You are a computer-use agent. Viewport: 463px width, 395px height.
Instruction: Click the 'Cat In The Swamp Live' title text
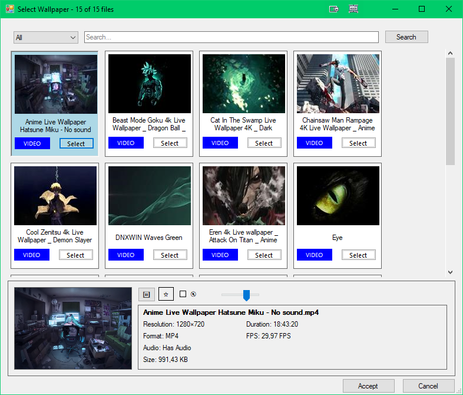pos(243,120)
